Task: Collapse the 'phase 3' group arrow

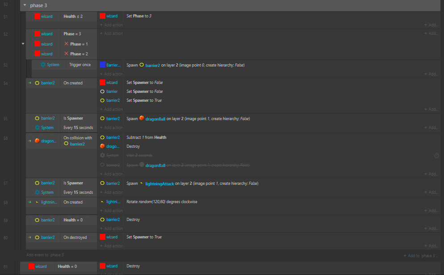Action: click(x=24, y=5)
